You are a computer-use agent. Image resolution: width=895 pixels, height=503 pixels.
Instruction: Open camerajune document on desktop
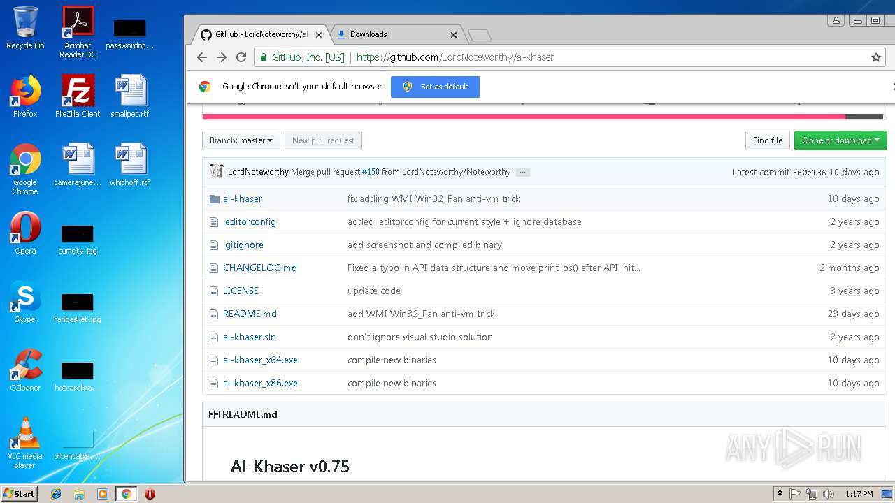[78, 165]
